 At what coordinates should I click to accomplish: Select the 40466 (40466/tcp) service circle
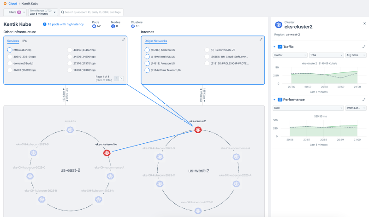click(x=70, y=50)
